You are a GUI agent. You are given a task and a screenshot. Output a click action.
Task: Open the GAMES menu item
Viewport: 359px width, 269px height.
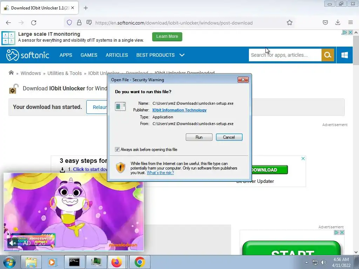(89, 55)
